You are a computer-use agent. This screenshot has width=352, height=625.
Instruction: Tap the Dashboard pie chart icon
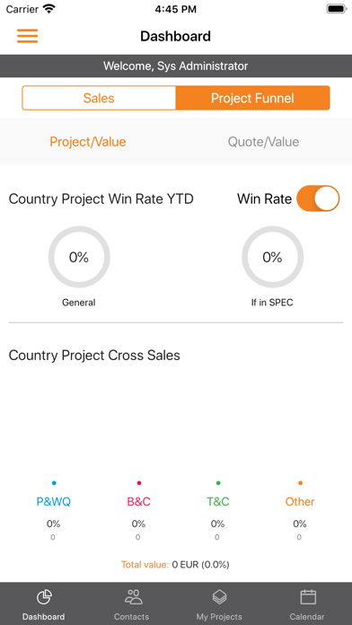tap(44, 597)
